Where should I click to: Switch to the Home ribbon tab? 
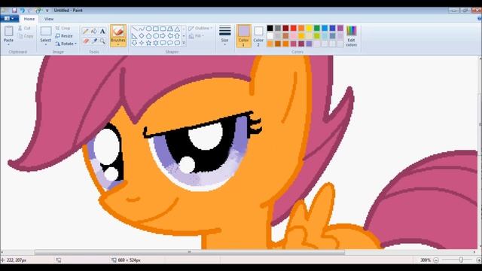pyautogui.click(x=29, y=19)
